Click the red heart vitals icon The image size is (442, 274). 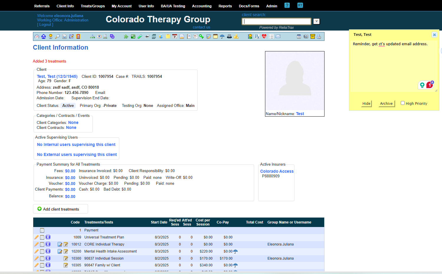coord(264,36)
